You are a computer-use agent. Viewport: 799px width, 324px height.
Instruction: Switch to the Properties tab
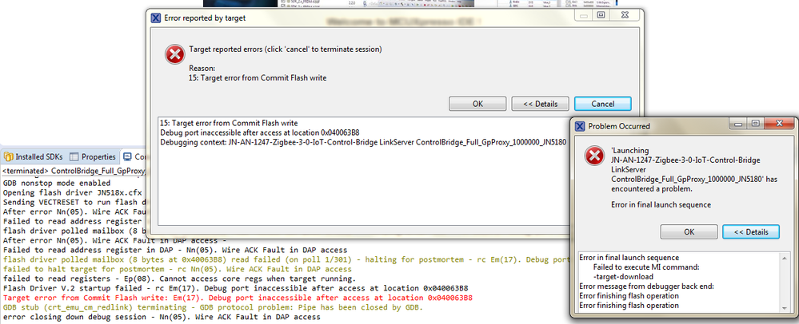pyautogui.click(x=93, y=156)
